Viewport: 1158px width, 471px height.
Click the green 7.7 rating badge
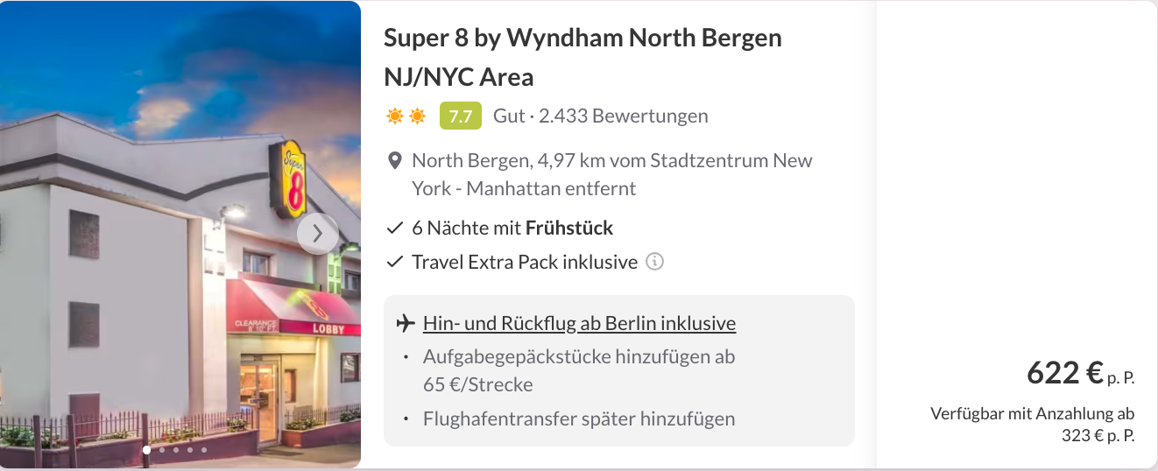[x=460, y=116]
